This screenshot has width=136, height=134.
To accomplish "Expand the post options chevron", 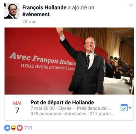I will [x=131, y=5].
